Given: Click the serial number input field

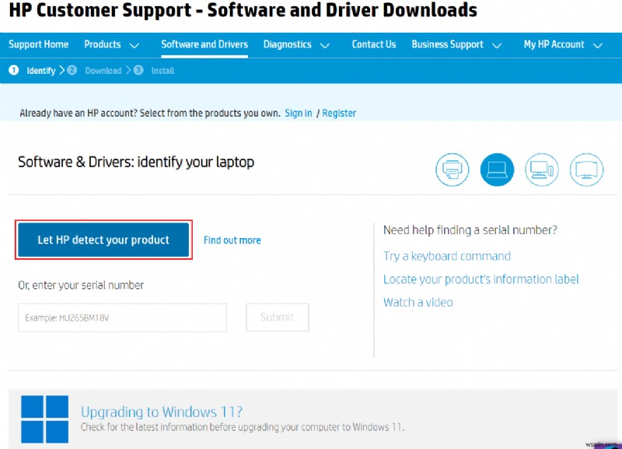Looking at the screenshot, I should click(122, 317).
